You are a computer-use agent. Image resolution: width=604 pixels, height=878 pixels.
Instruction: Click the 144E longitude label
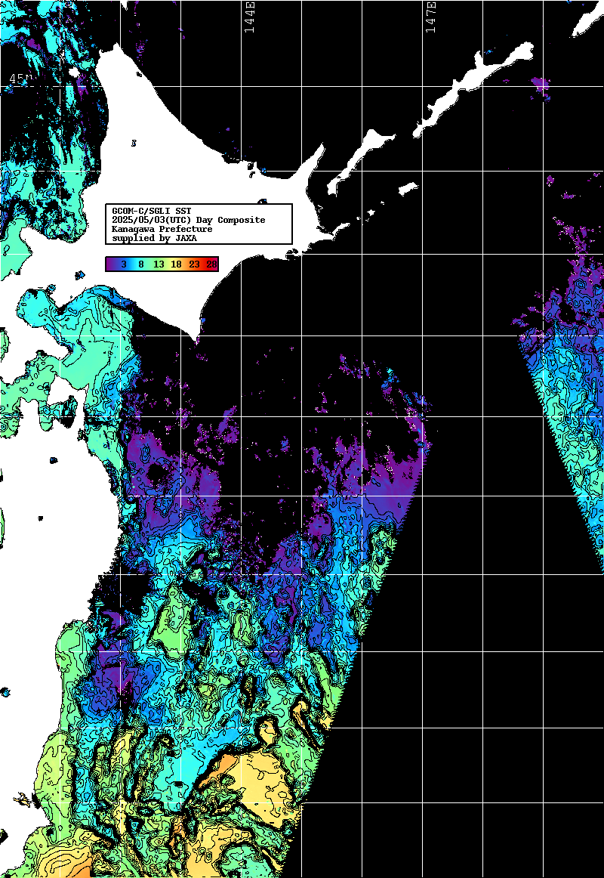click(x=249, y=17)
